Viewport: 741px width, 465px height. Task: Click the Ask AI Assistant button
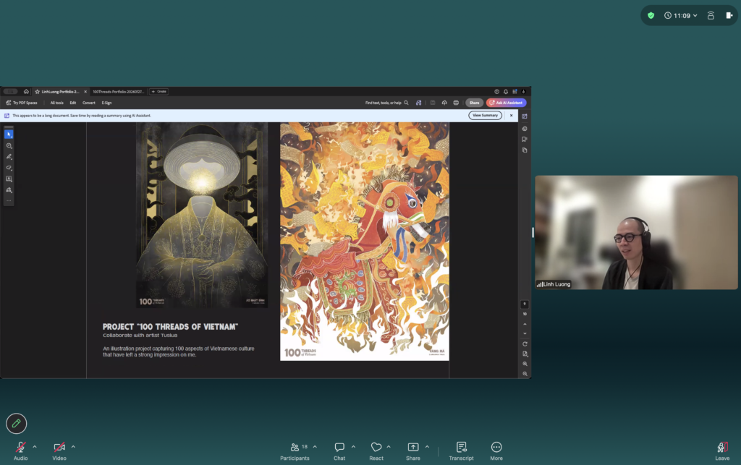click(506, 103)
